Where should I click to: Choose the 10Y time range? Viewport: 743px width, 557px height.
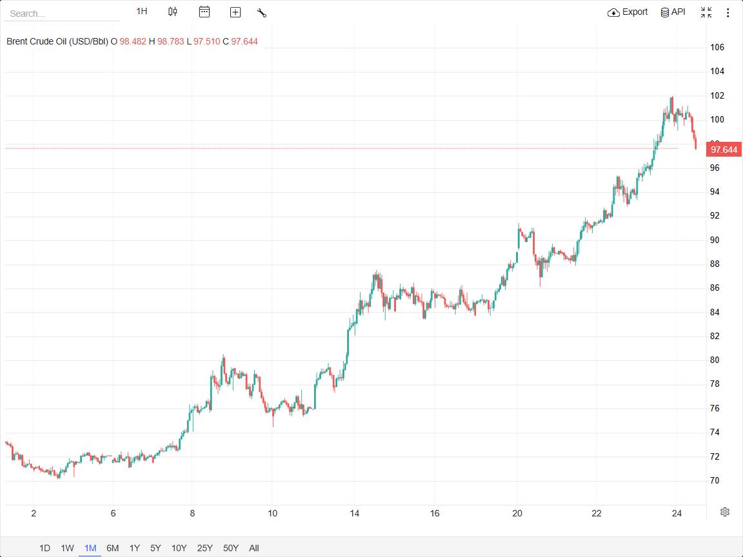(179, 548)
